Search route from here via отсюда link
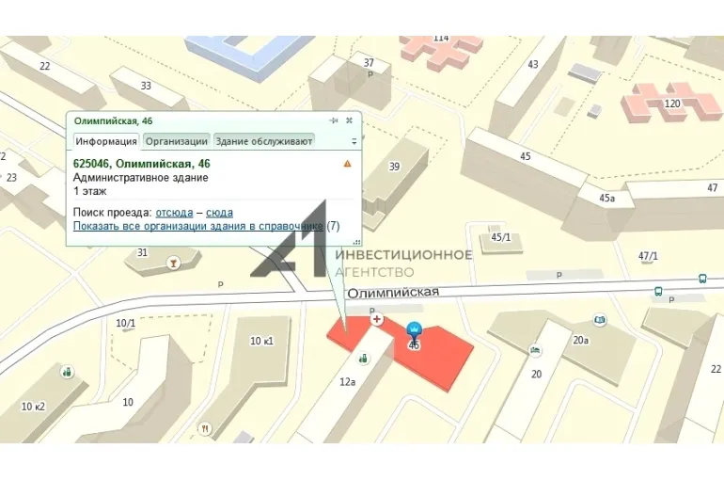Viewport: 724px width, 480px height. 174,213
